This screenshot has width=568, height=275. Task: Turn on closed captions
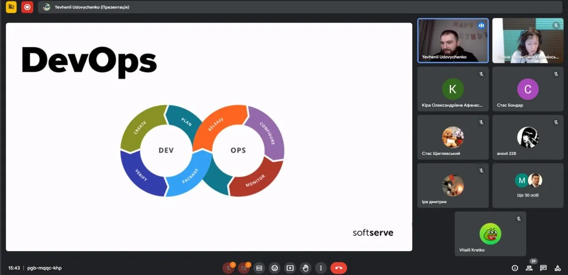259,268
